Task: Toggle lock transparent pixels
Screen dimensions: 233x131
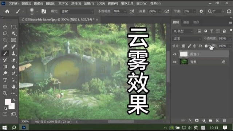Action: point(183,46)
